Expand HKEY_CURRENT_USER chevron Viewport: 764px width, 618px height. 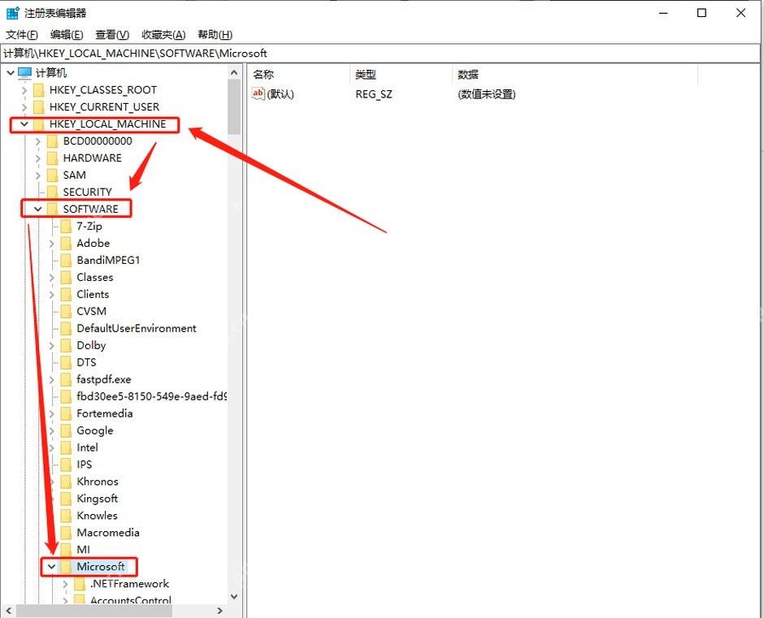coord(24,107)
